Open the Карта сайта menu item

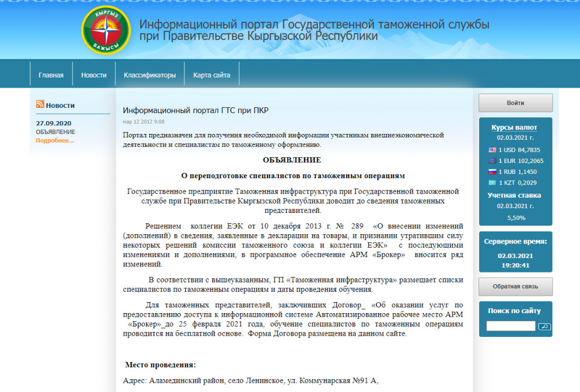pos(212,75)
